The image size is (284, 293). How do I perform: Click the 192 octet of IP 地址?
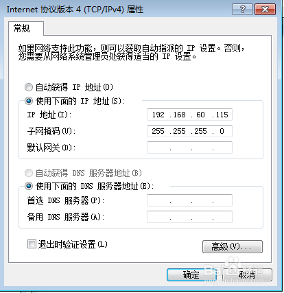click(158, 115)
